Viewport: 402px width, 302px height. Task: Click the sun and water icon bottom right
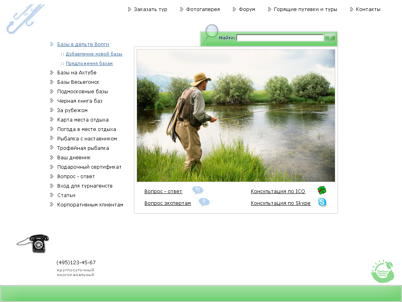[382, 271]
